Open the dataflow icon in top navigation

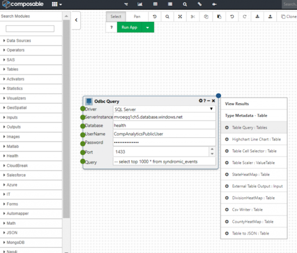point(126,4)
